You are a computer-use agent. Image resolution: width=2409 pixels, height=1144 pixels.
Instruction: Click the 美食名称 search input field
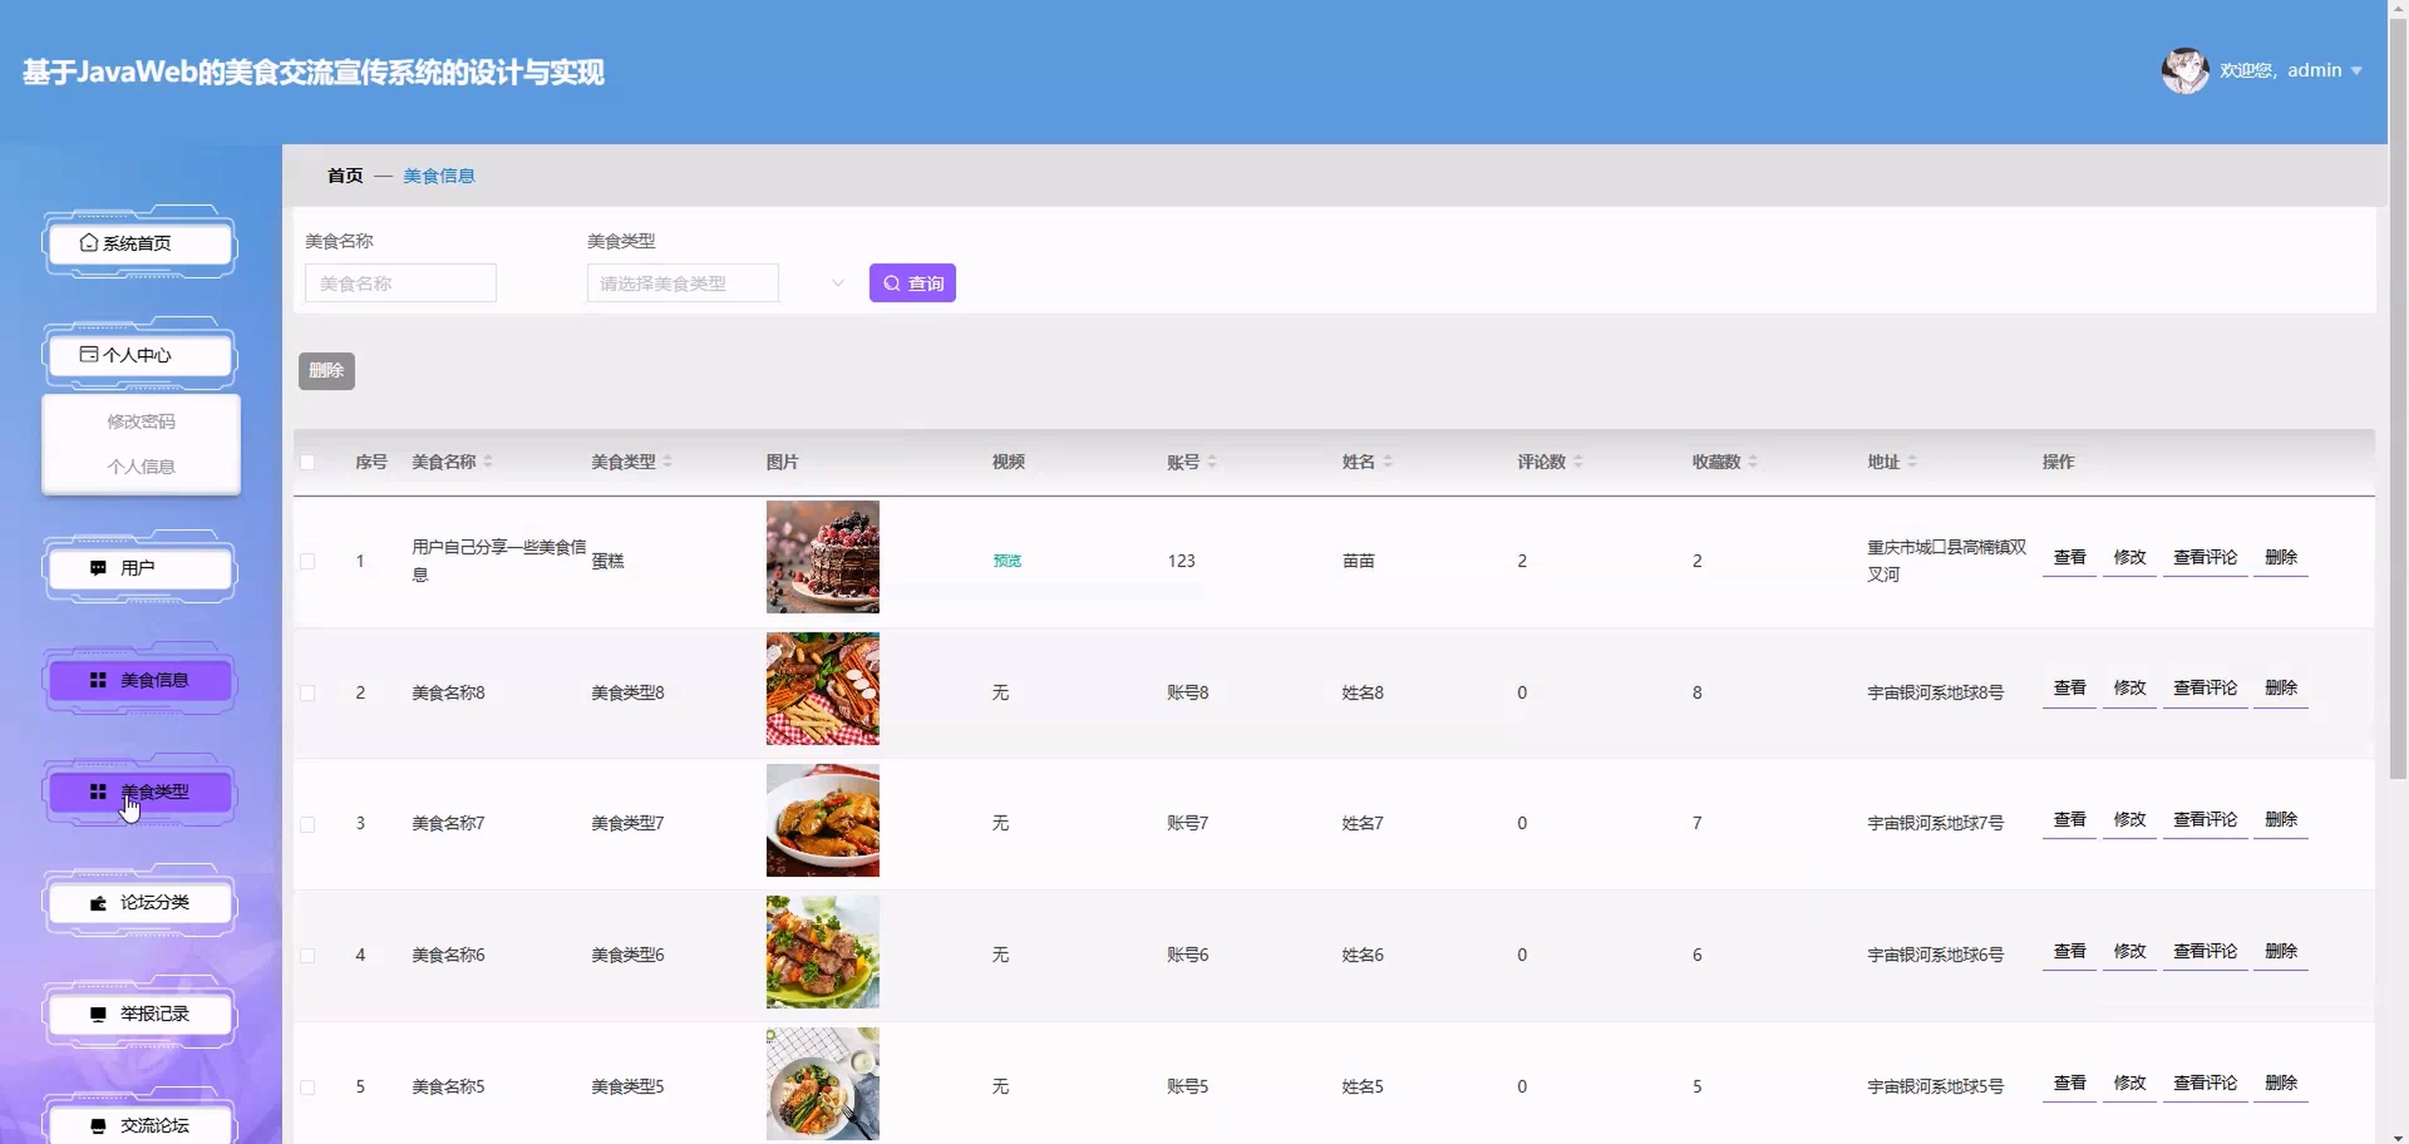401,283
